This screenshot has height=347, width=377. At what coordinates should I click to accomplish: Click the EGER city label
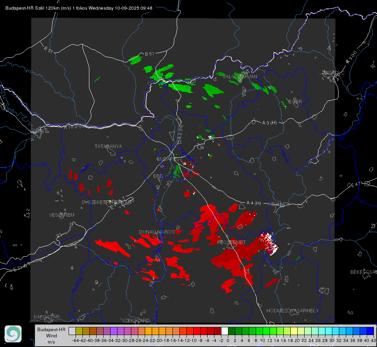295,102
